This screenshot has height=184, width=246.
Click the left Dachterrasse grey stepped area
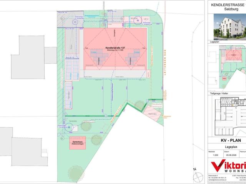click(x=99, y=57)
